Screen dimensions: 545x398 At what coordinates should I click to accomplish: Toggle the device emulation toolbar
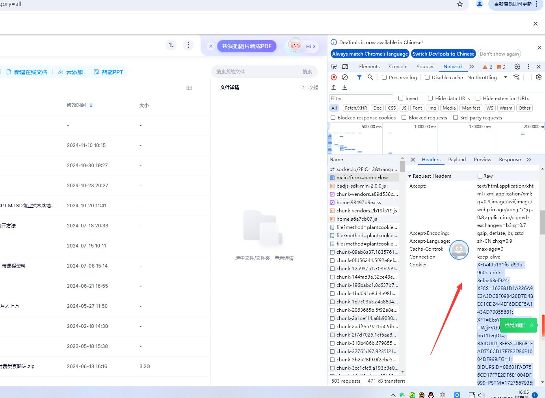point(345,67)
